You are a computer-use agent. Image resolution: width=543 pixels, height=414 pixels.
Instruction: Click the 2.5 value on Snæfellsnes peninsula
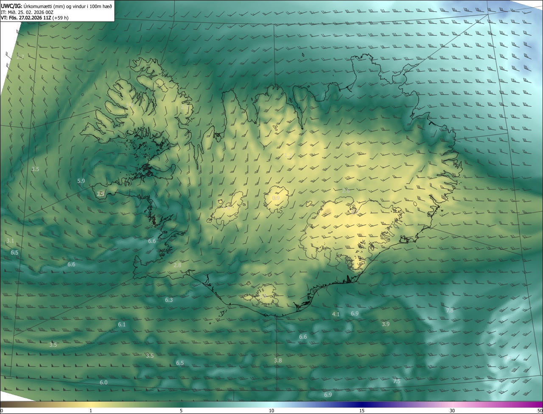pyautogui.click(x=101, y=193)
